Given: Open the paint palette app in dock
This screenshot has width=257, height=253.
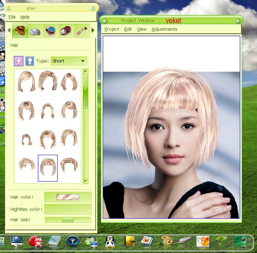Looking at the screenshot, I should pyautogui.click(x=165, y=241).
